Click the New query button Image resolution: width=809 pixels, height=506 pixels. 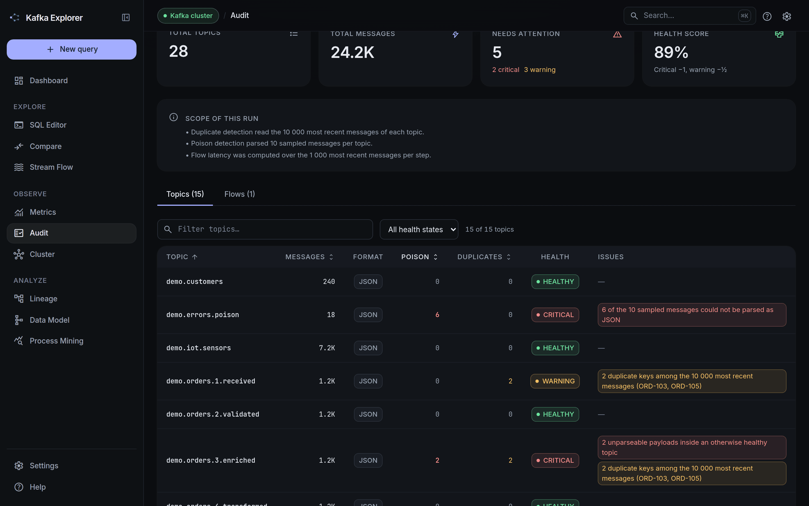[72, 49]
